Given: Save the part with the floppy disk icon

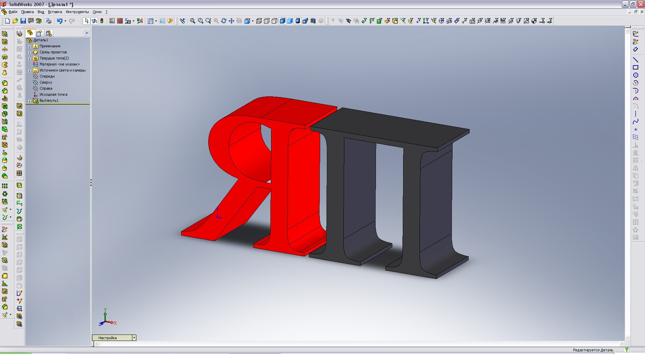Looking at the screenshot, I should [x=23, y=21].
